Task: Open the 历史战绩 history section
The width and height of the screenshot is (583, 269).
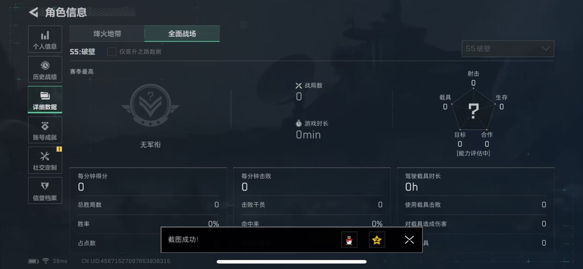Action: (x=45, y=69)
